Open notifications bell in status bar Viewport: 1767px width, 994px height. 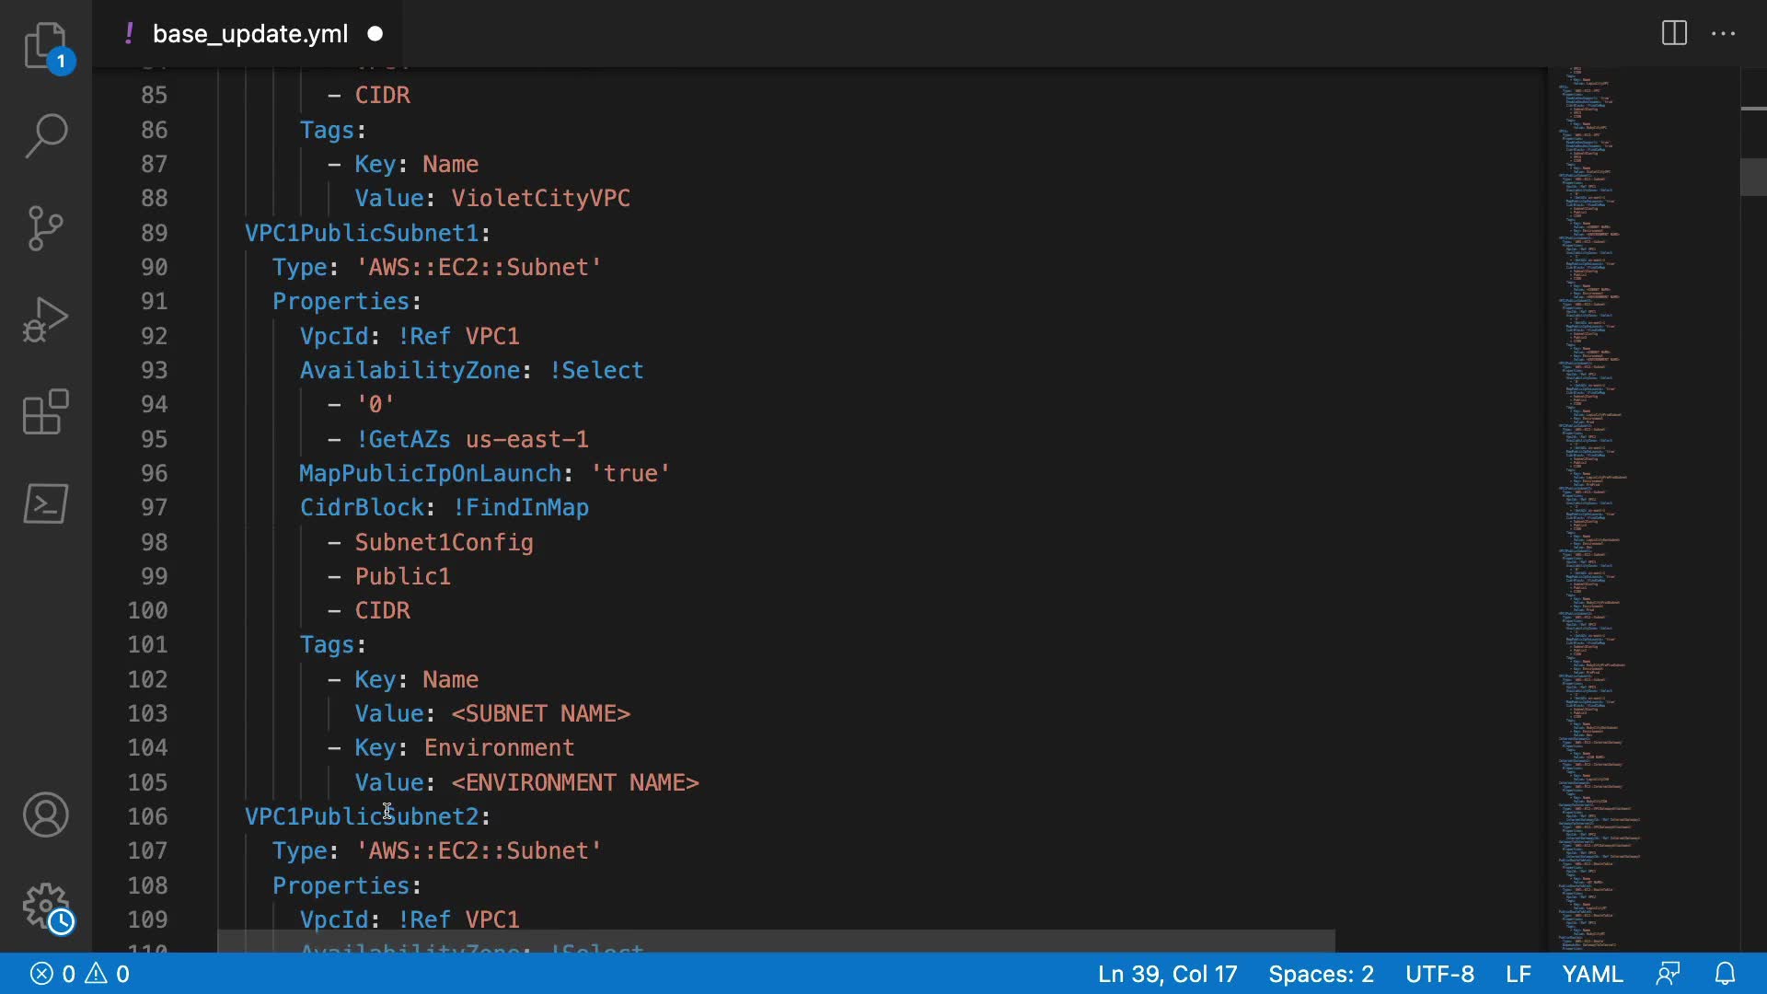click(x=1726, y=974)
